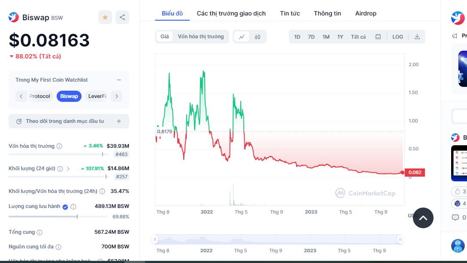Open info icon beside Lượng cung lưu hành

(x=73, y=206)
